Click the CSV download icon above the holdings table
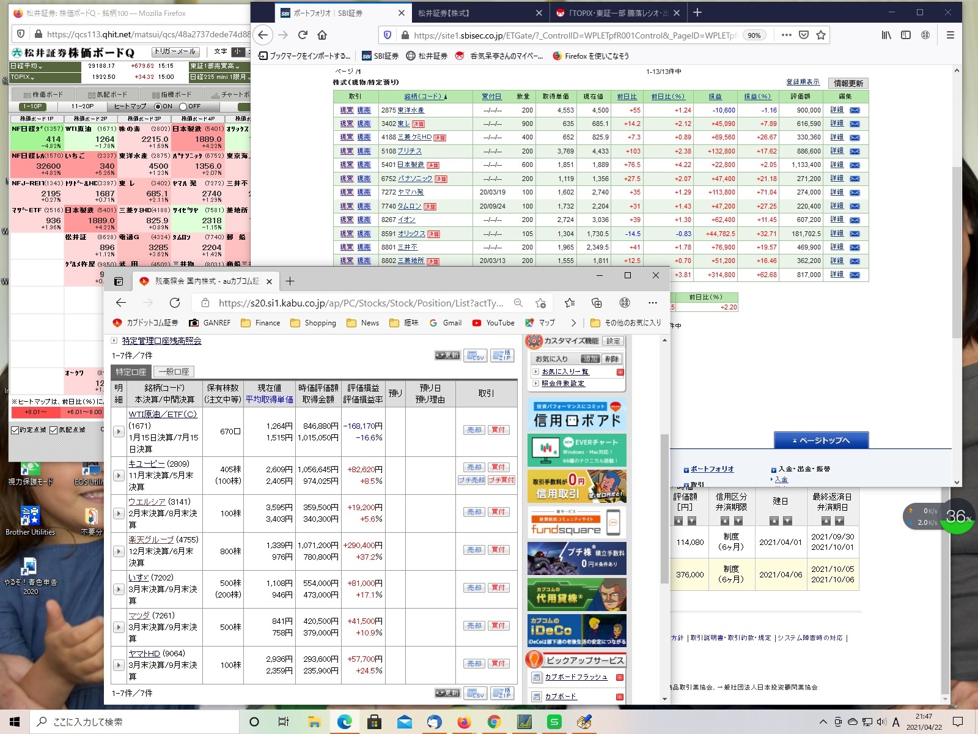The height and width of the screenshot is (734, 978). point(476,355)
